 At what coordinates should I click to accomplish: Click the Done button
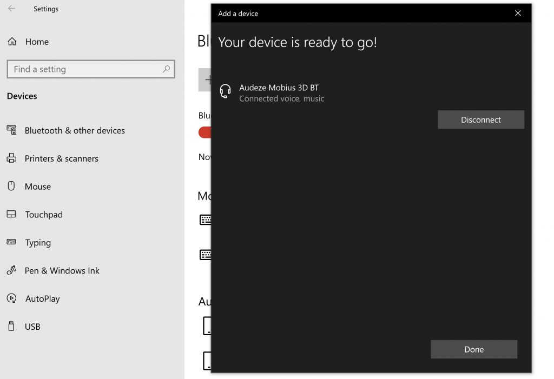pos(474,349)
